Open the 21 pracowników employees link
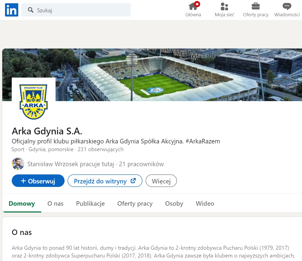This screenshot has width=302, height=261. click(141, 164)
